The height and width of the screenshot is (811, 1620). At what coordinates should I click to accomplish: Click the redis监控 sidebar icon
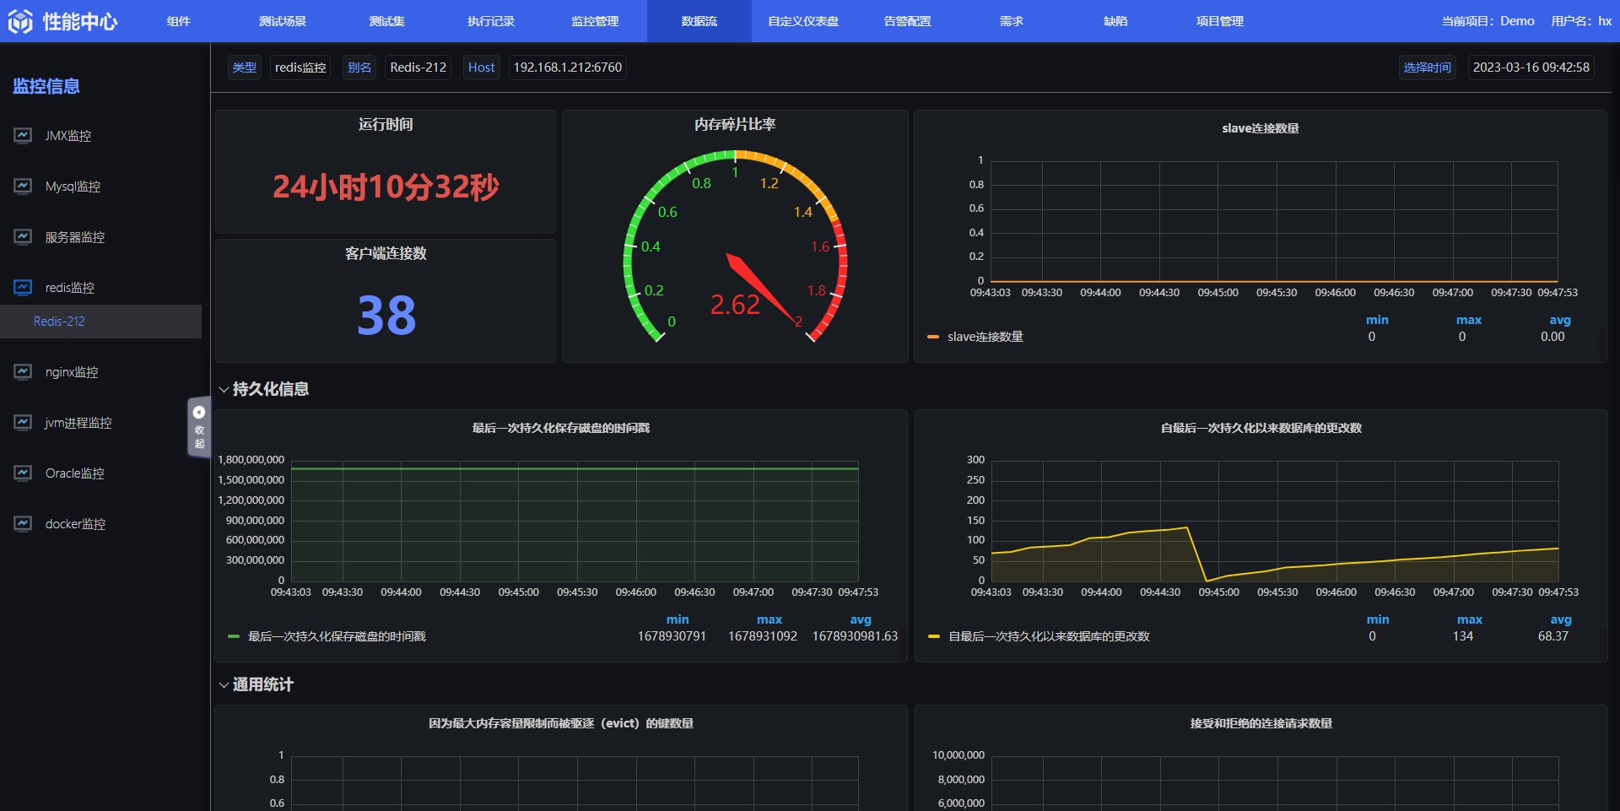click(23, 287)
